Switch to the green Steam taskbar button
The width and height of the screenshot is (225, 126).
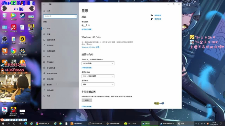click(149, 124)
